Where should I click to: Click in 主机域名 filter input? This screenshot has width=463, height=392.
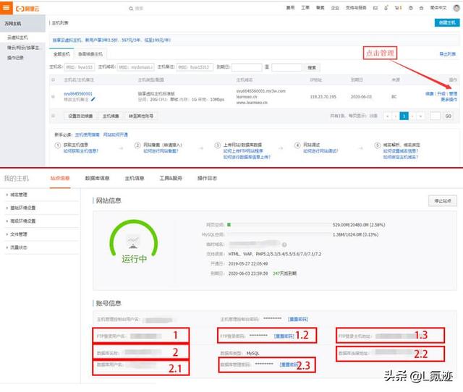coord(135,67)
